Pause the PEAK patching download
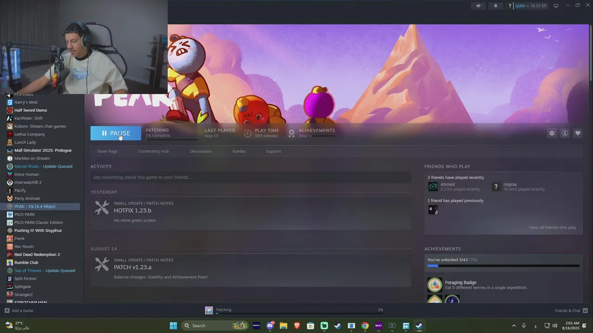The width and height of the screenshot is (593, 333). tap(116, 133)
